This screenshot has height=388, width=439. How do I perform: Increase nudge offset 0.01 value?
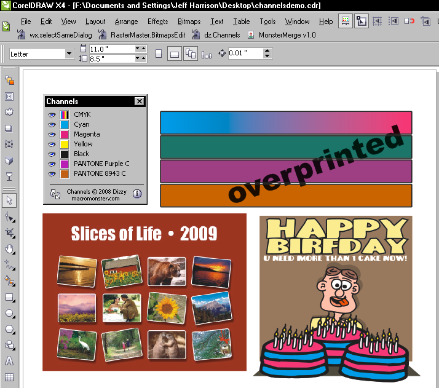(x=267, y=50)
